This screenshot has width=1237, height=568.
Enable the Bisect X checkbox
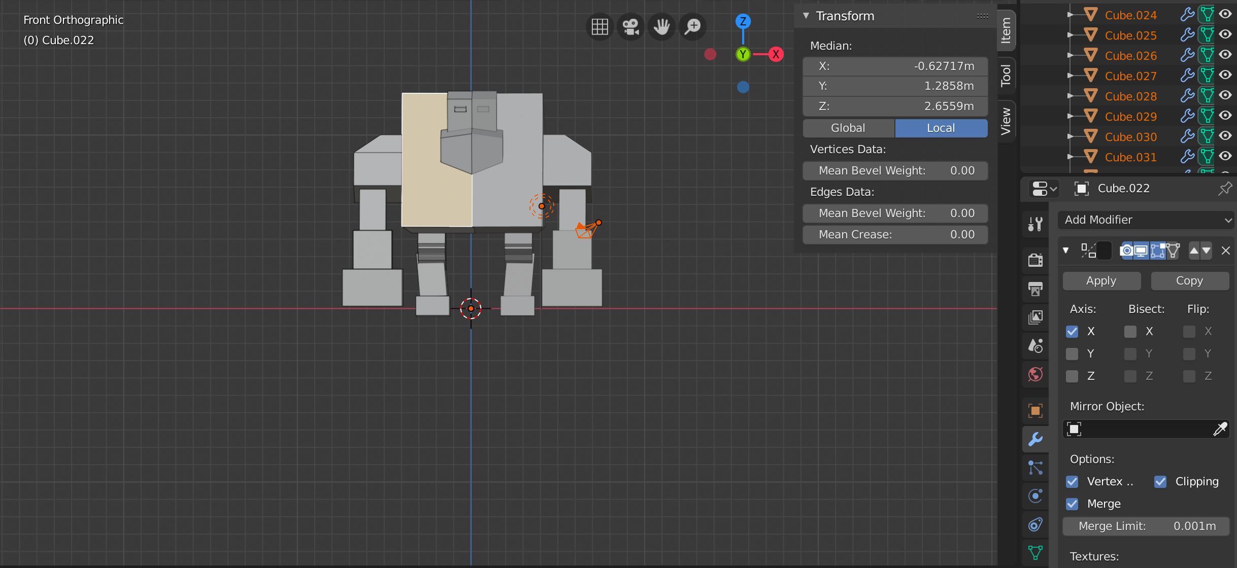tap(1130, 332)
